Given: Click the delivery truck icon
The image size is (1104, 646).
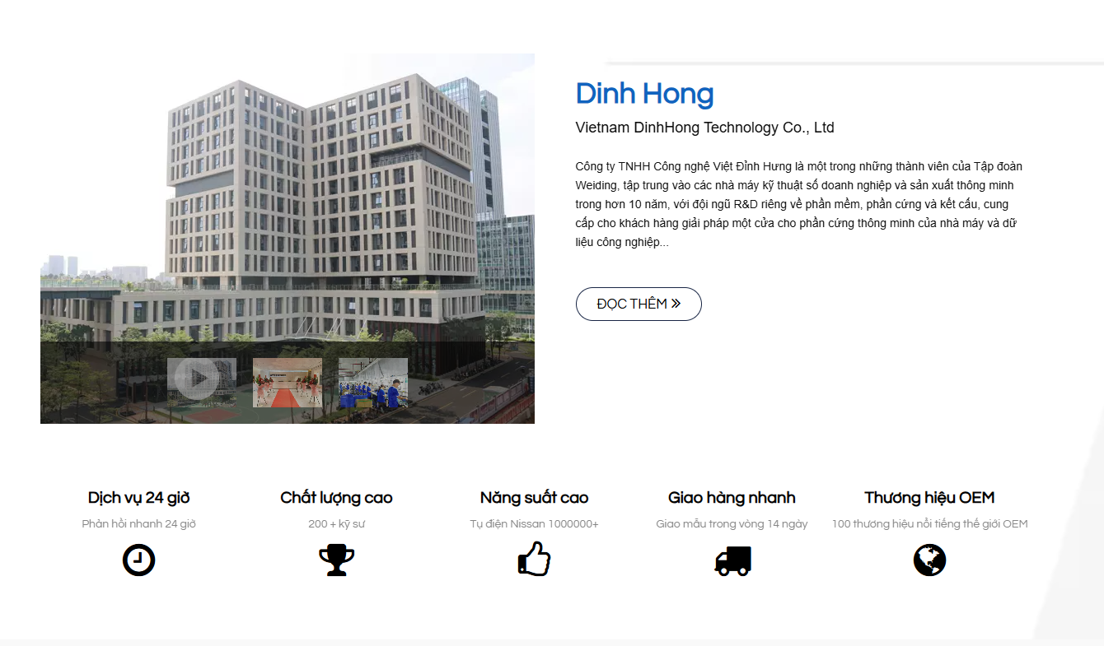Looking at the screenshot, I should [732, 561].
